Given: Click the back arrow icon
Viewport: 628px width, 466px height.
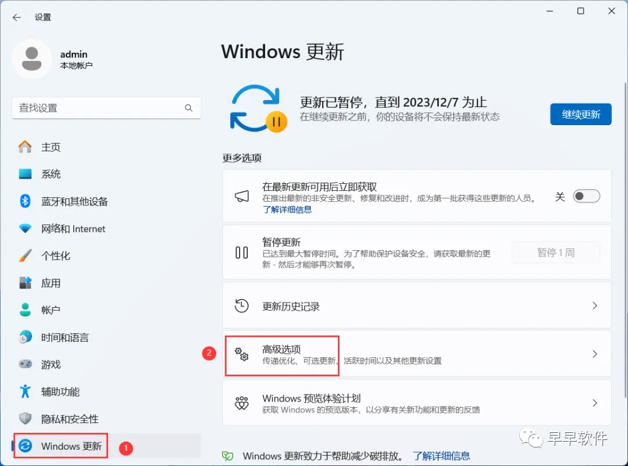Looking at the screenshot, I should [x=16, y=17].
